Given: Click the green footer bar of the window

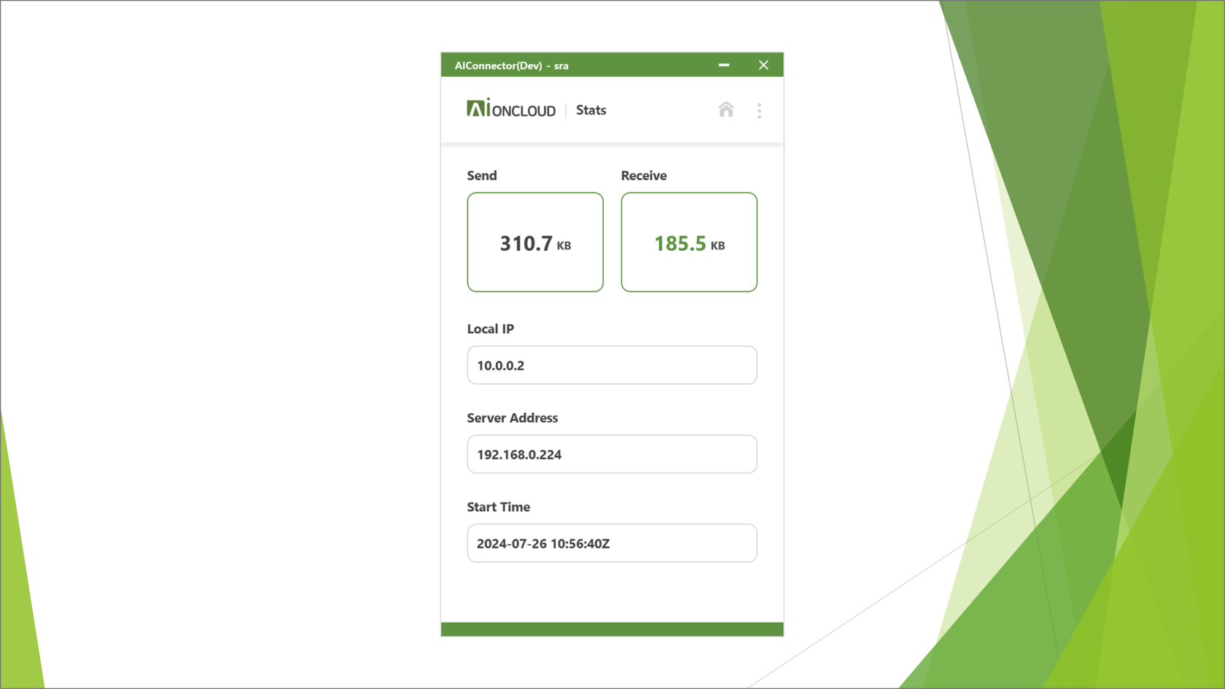Looking at the screenshot, I should [x=612, y=629].
